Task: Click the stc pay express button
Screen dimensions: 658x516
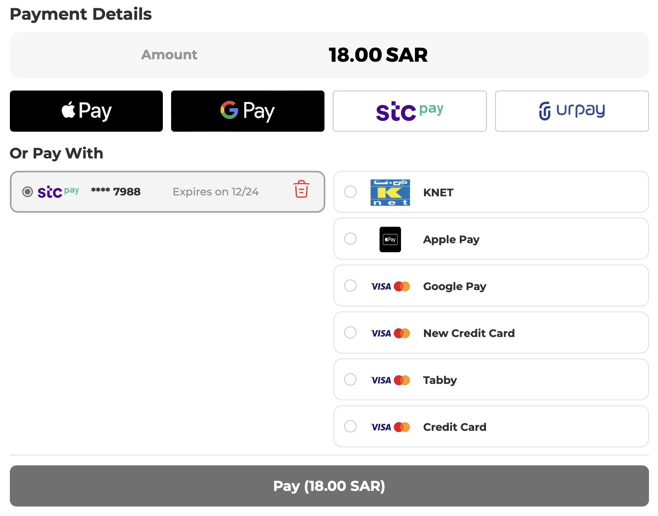Action: pyautogui.click(x=410, y=111)
